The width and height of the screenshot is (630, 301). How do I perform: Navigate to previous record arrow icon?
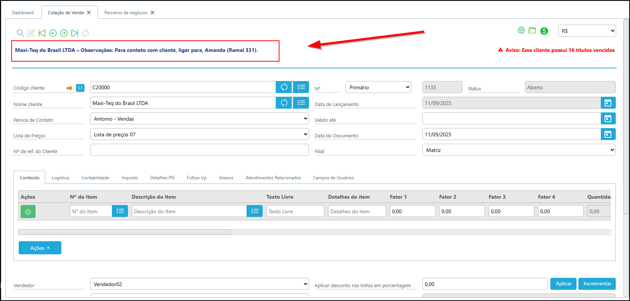pos(53,33)
